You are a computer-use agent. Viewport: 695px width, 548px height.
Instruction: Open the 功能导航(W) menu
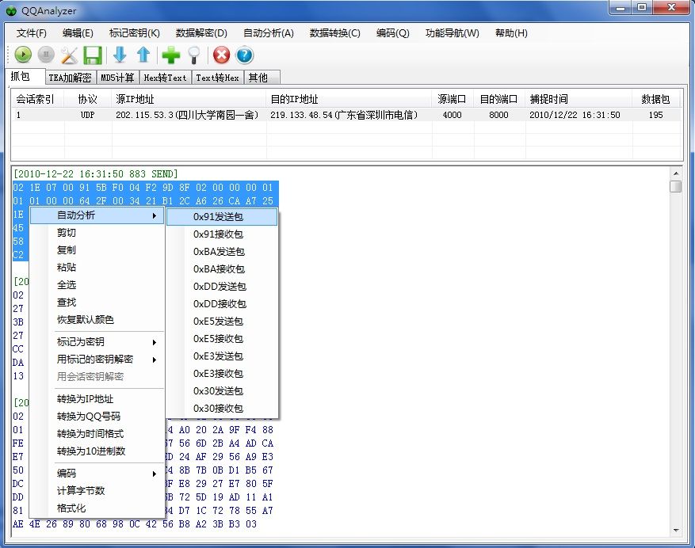pyautogui.click(x=452, y=33)
